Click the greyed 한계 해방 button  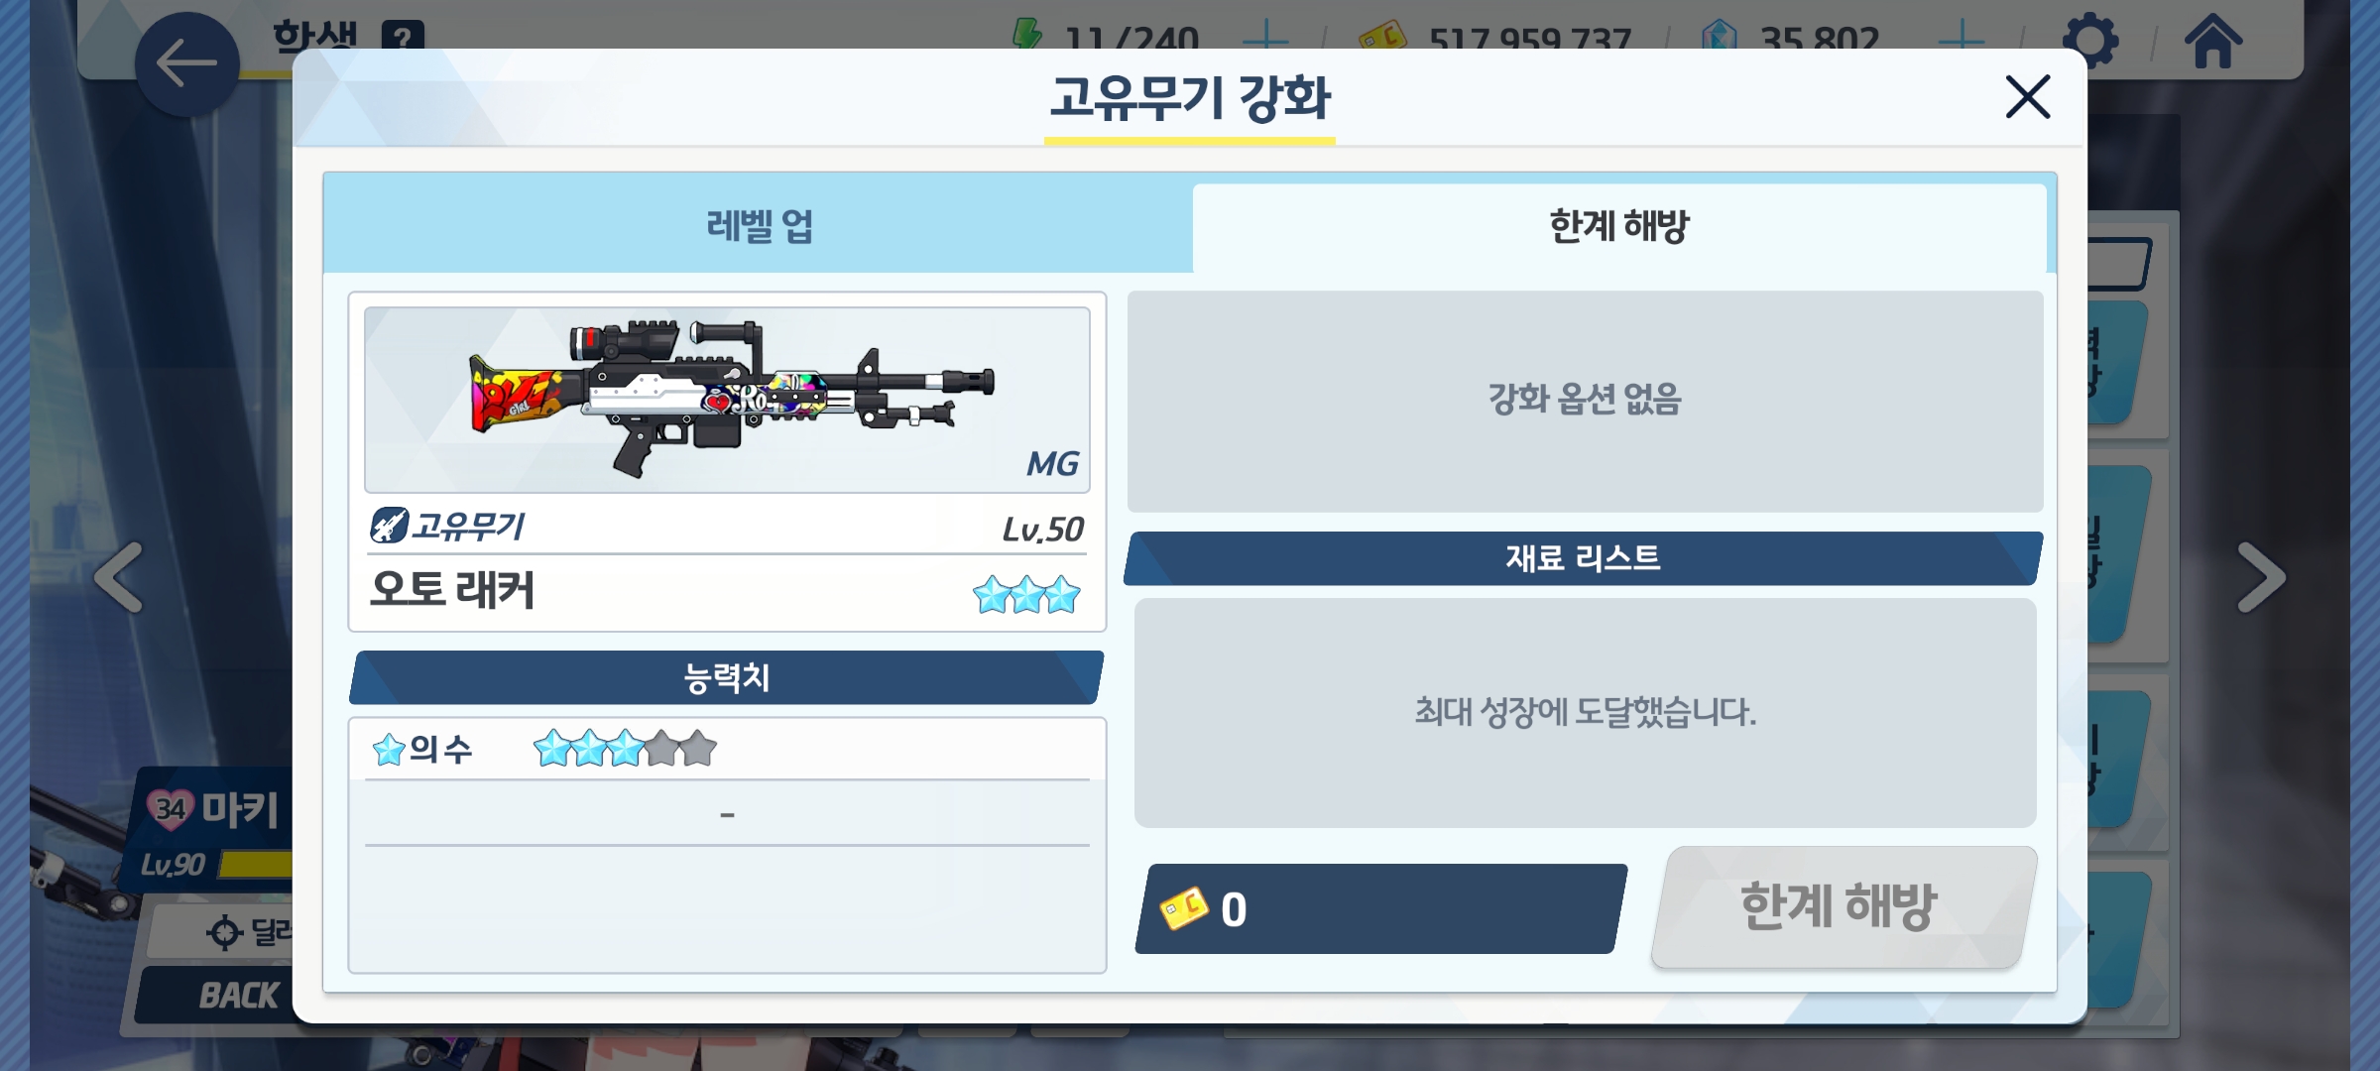point(1843,906)
